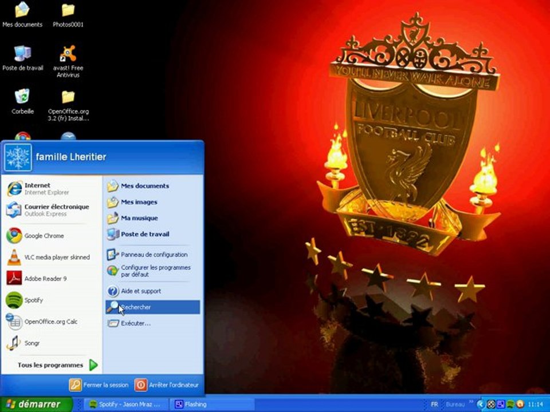Open Poste de travail in the start menu
Screen dimensions: 550x412
pyautogui.click(x=152, y=234)
